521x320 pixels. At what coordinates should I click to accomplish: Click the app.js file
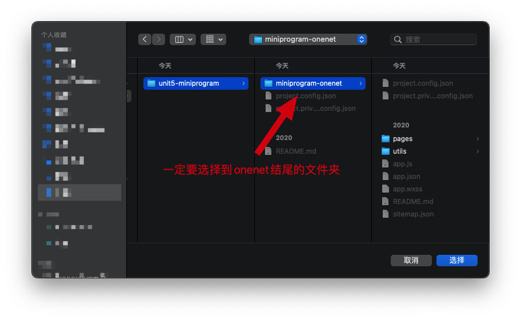402,164
